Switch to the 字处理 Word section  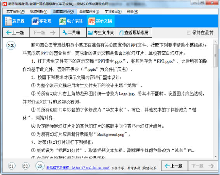click(42, 21)
